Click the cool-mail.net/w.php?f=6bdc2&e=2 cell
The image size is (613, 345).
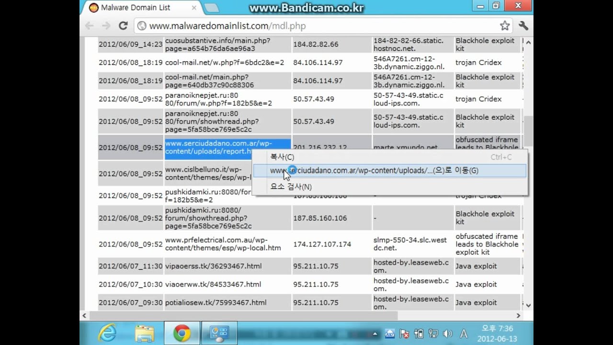[227, 62]
